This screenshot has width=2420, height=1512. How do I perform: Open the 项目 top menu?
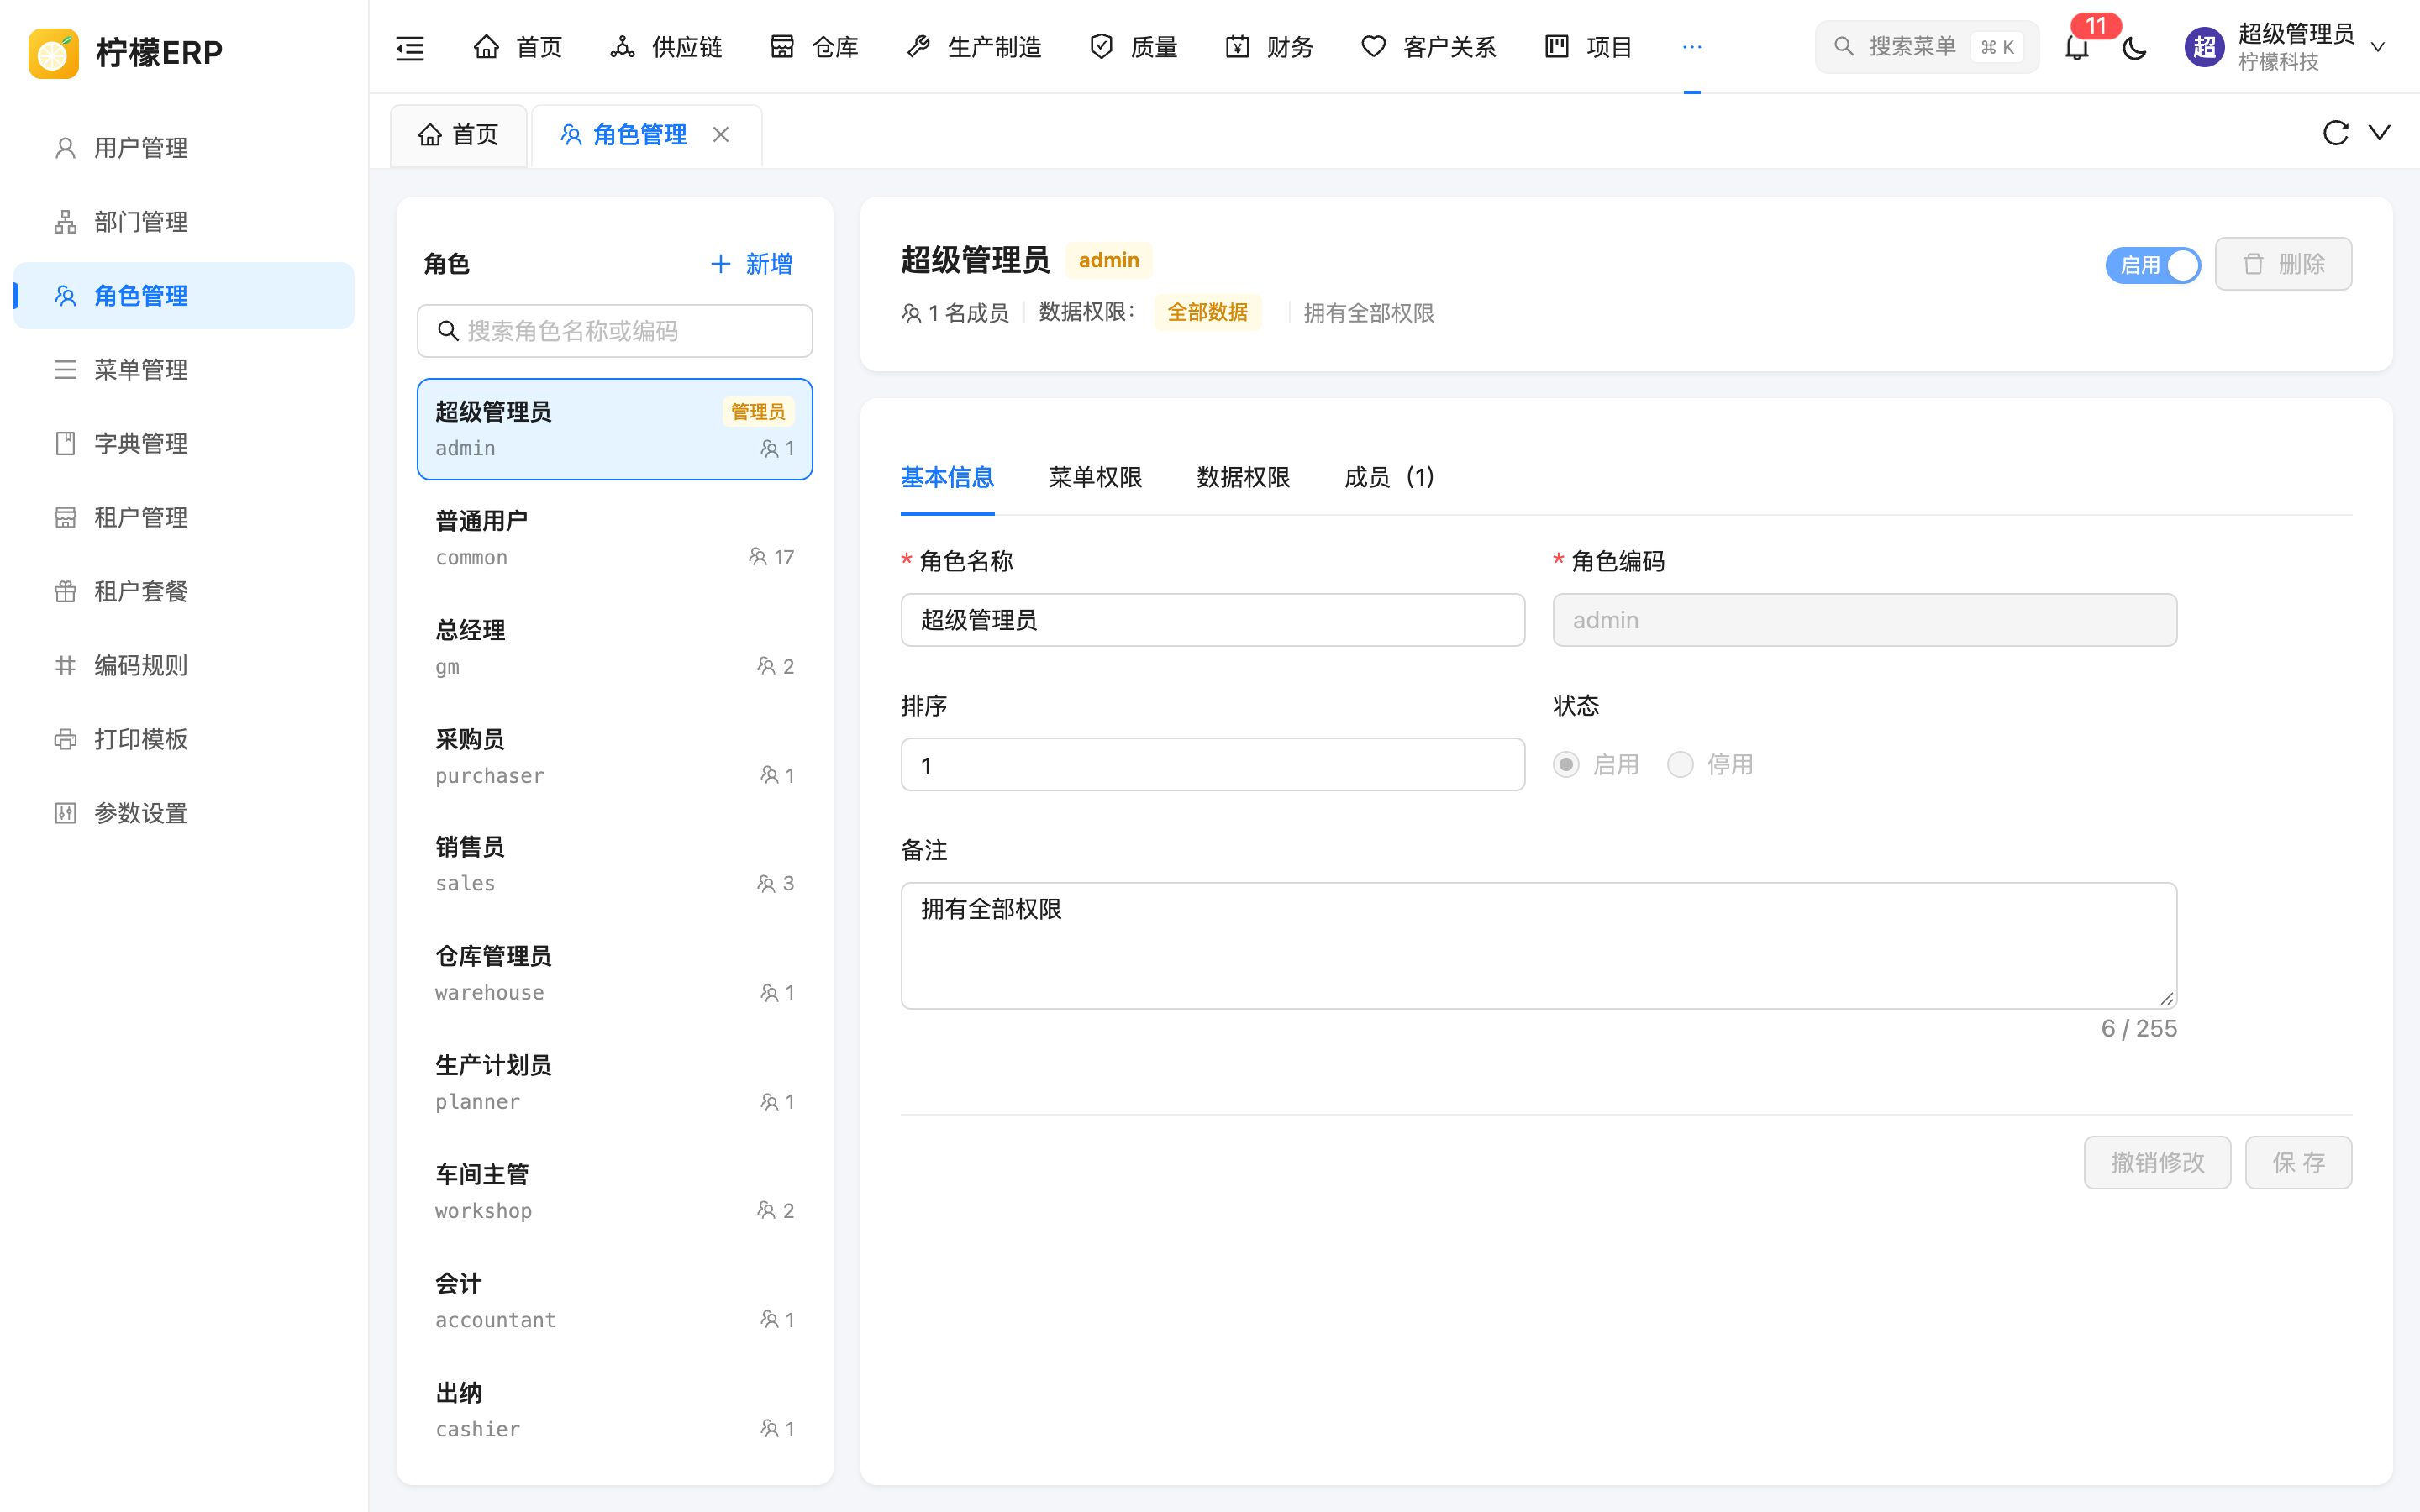coord(1588,47)
